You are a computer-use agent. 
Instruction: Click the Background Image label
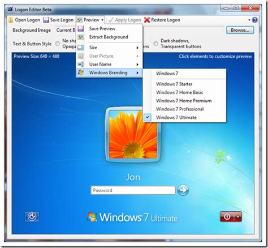click(x=32, y=30)
